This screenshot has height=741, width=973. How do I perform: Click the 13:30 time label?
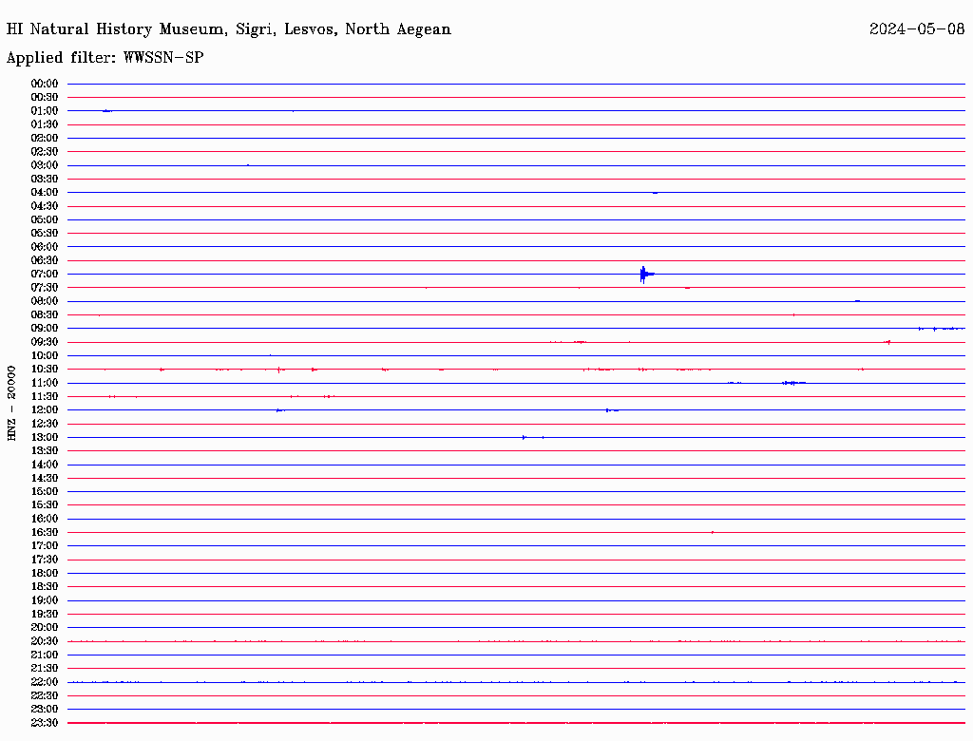click(45, 451)
